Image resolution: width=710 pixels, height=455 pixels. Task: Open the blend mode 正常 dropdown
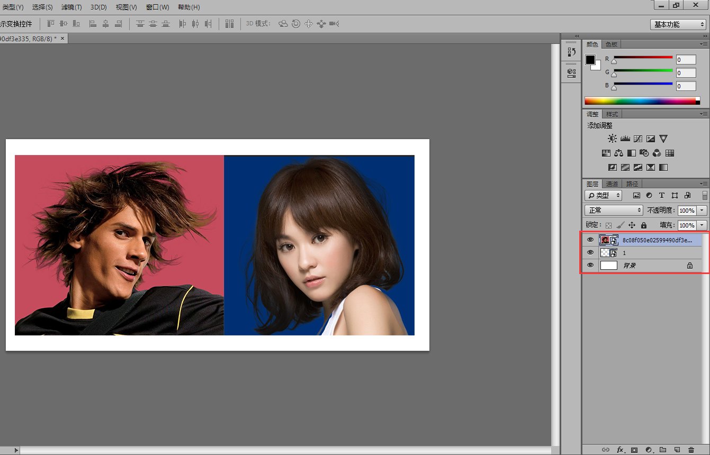tap(613, 210)
